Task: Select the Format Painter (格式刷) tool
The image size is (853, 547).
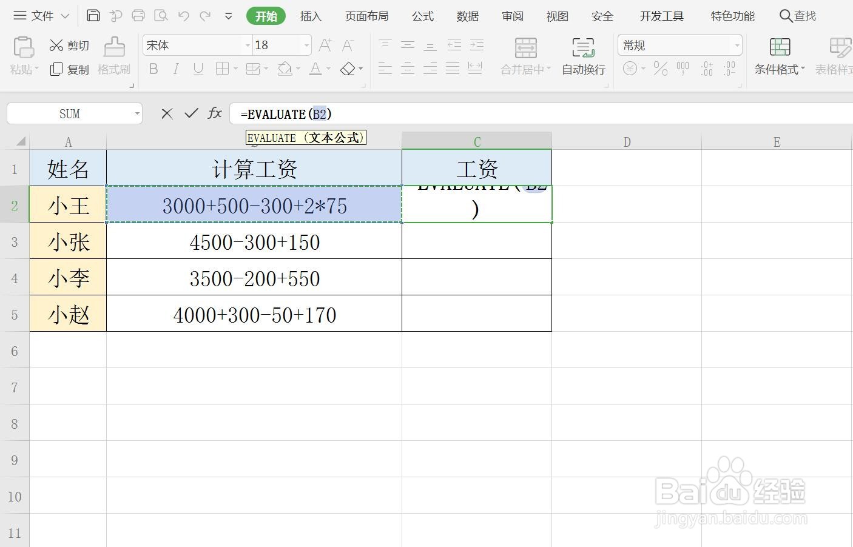Action: [x=114, y=56]
